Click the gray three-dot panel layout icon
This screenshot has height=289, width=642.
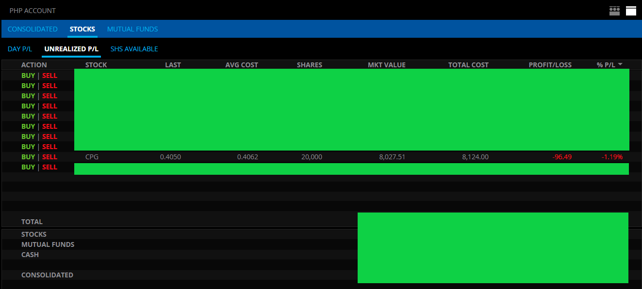click(614, 11)
